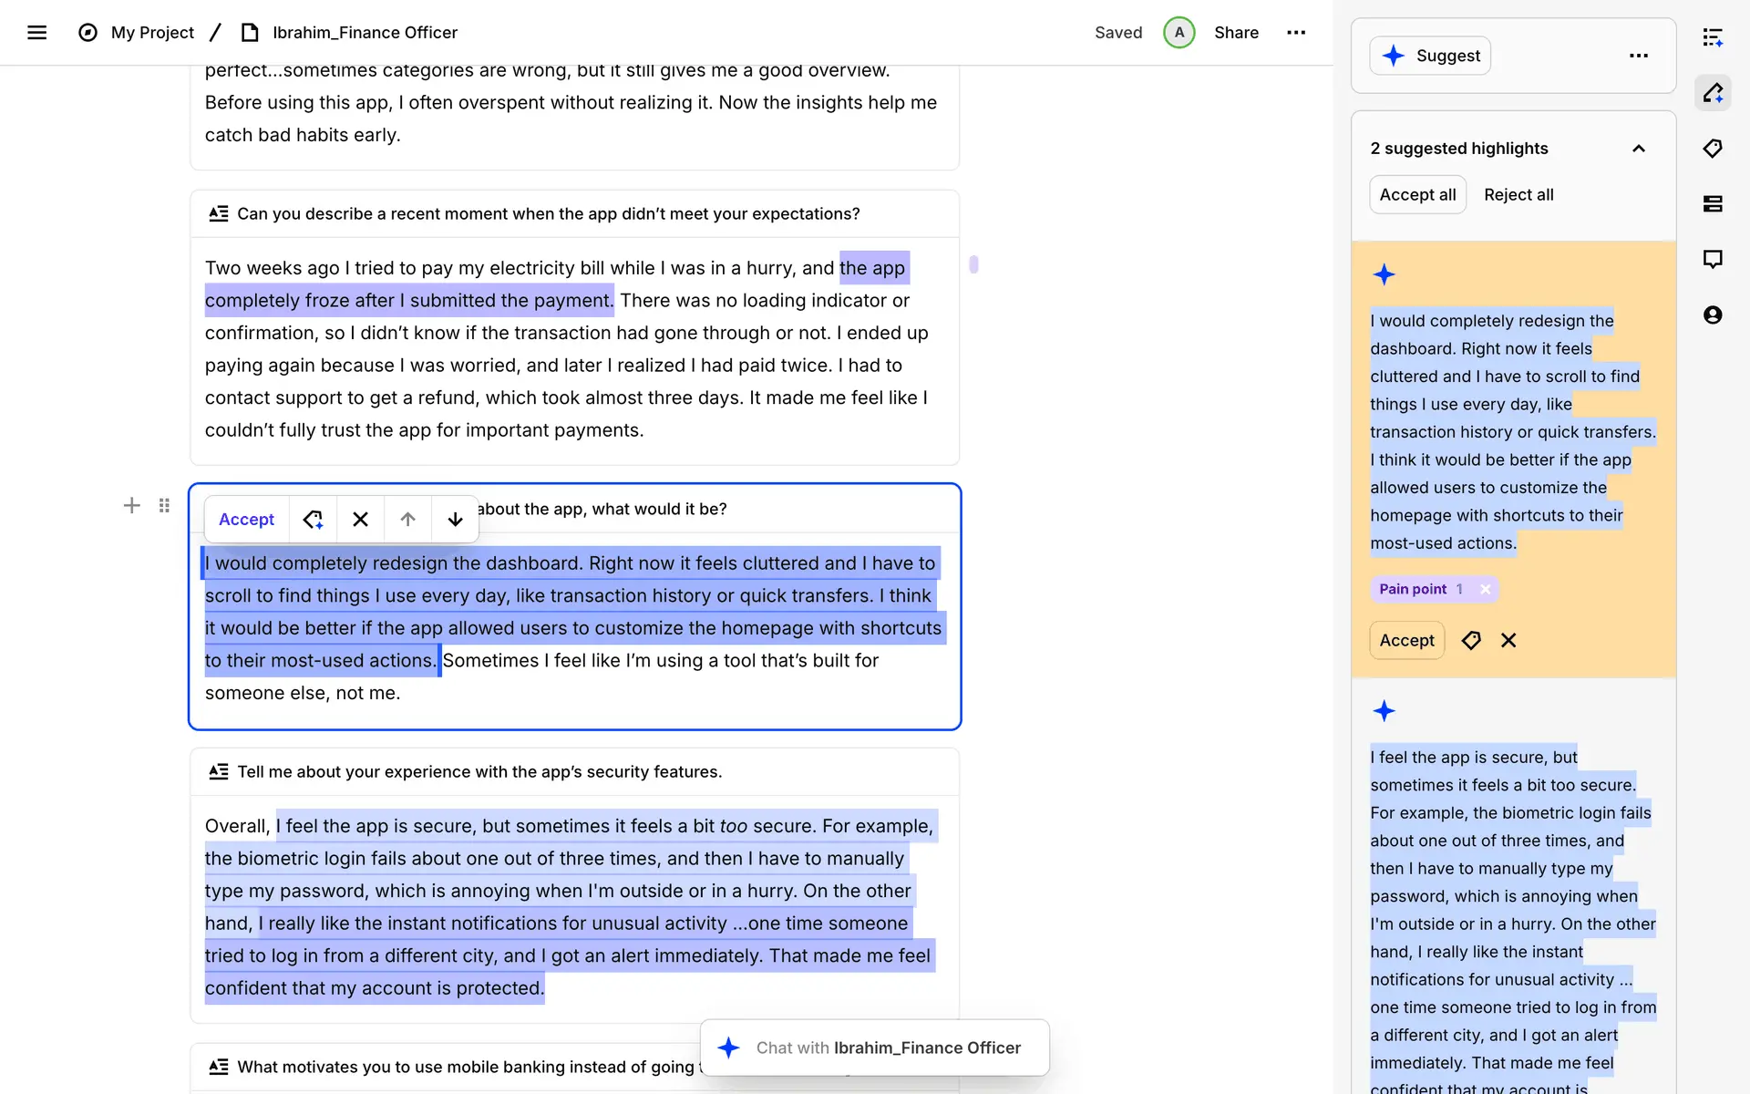Open the document more options menu
Screen dimensions: 1750x1094
coord(1295,33)
